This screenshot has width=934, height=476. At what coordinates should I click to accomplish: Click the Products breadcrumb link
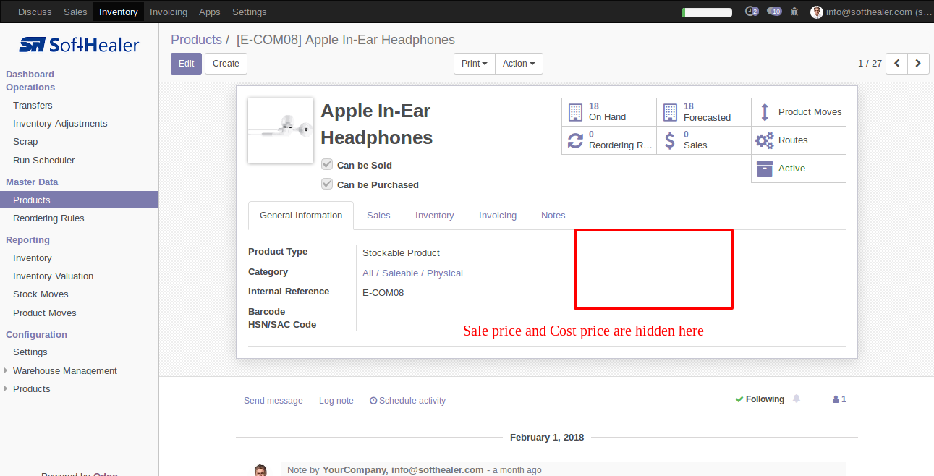point(196,40)
